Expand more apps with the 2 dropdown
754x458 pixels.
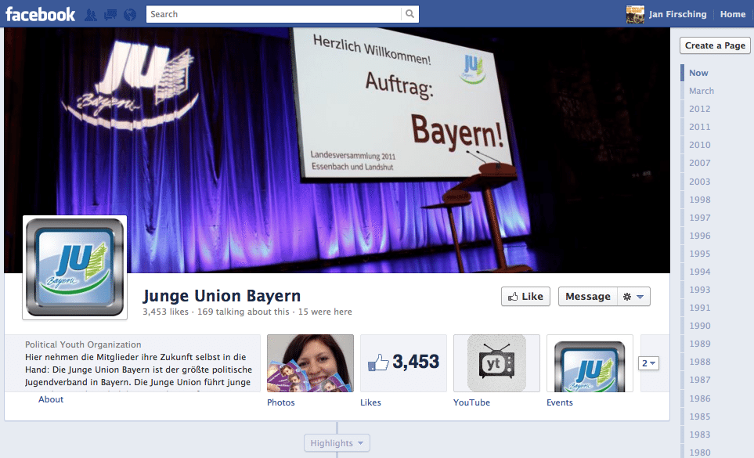click(648, 363)
